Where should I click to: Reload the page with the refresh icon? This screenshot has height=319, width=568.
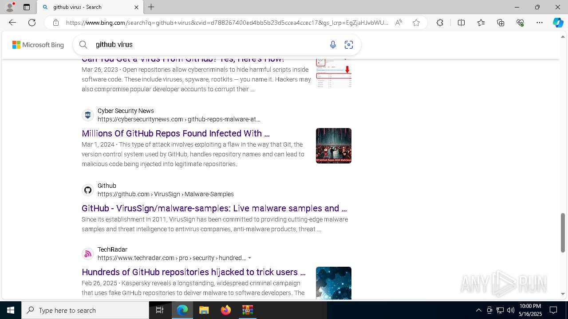(32, 23)
